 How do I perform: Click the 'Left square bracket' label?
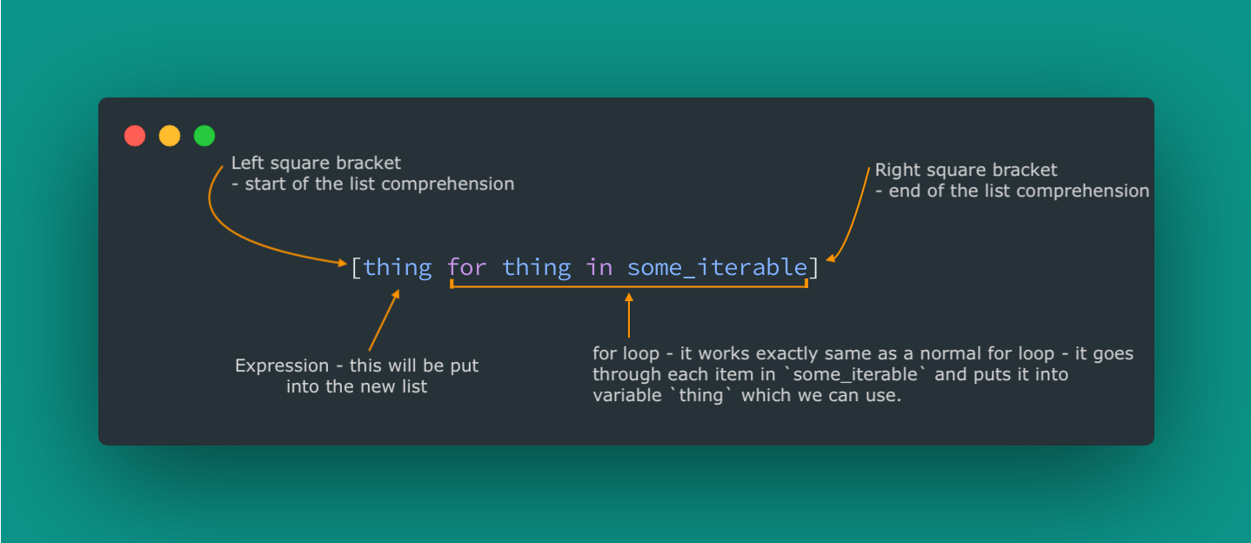tap(316, 163)
